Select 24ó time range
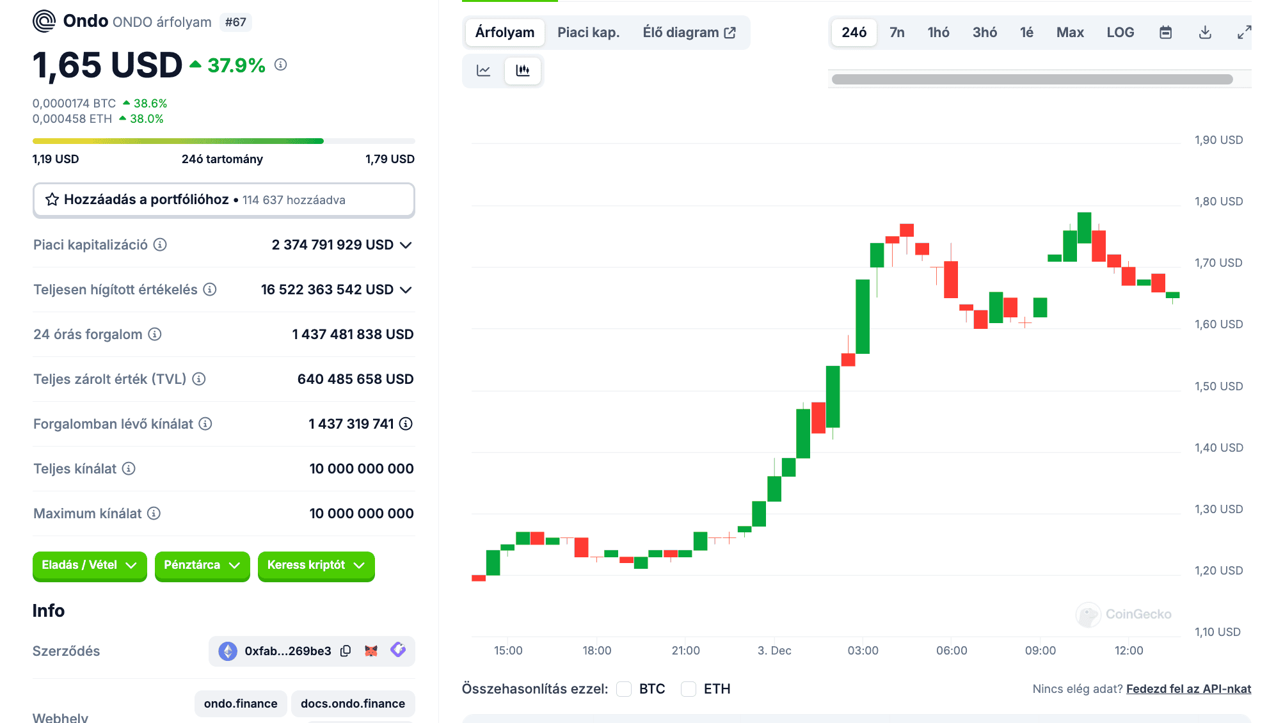This screenshot has width=1276, height=723. 854,33
